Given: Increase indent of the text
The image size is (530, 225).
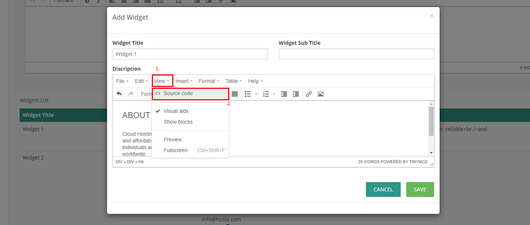Looking at the screenshot, I should [296, 94].
